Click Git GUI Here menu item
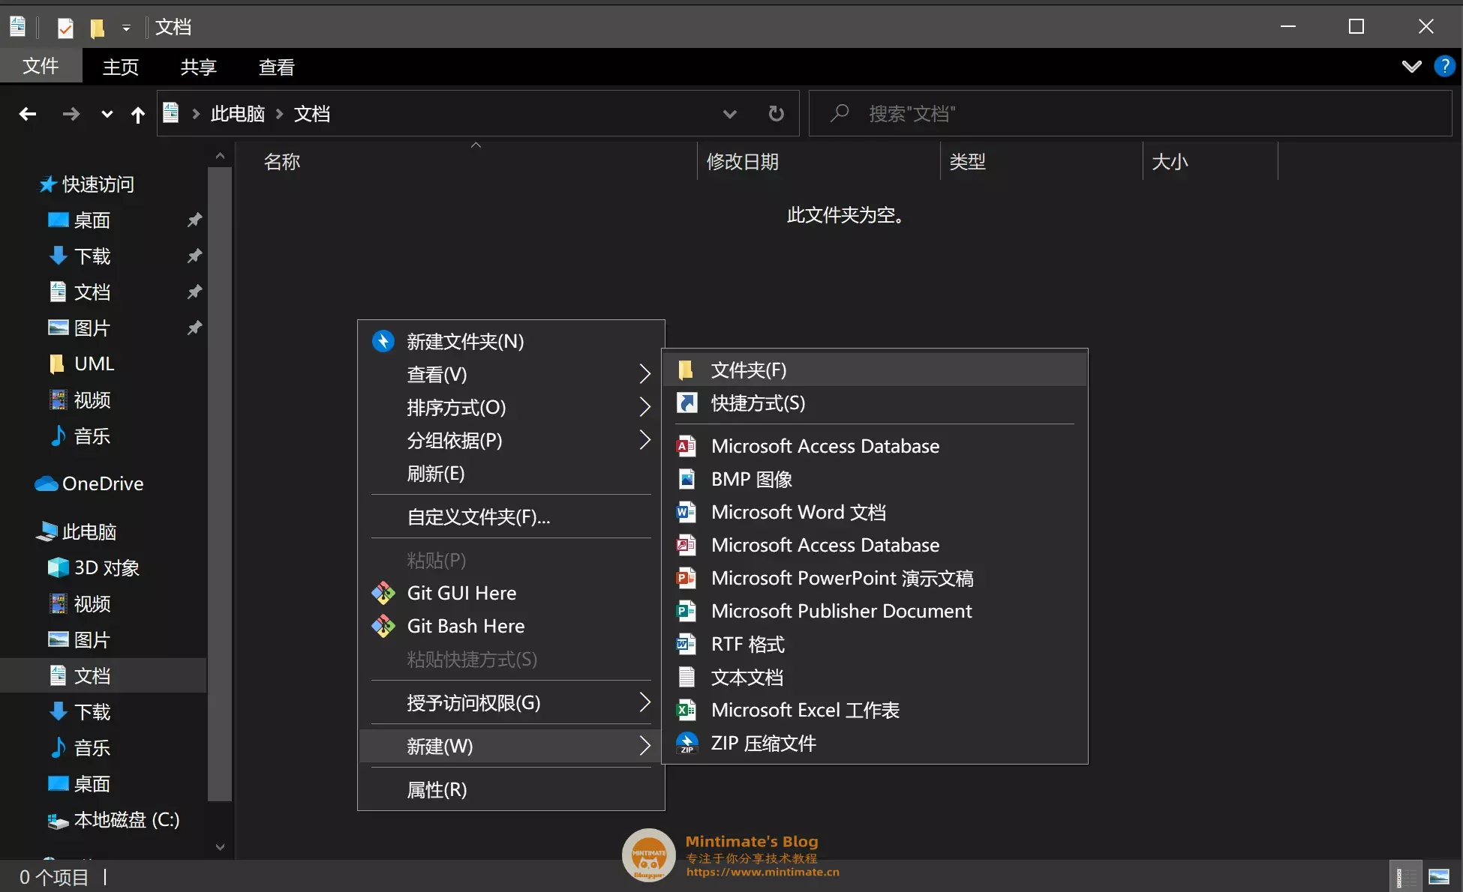This screenshot has height=892, width=1463. coord(511,594)
